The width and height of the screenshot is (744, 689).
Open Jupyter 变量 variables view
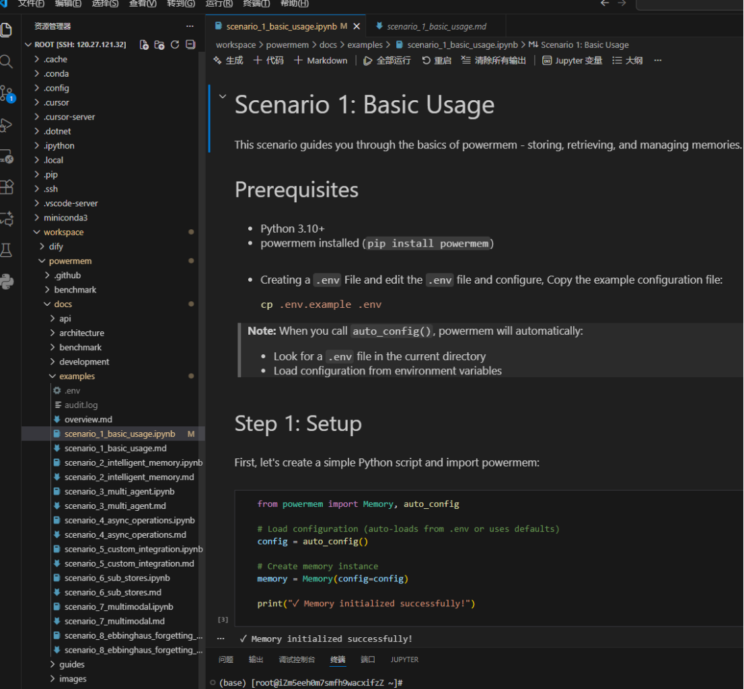click(572, 60)
